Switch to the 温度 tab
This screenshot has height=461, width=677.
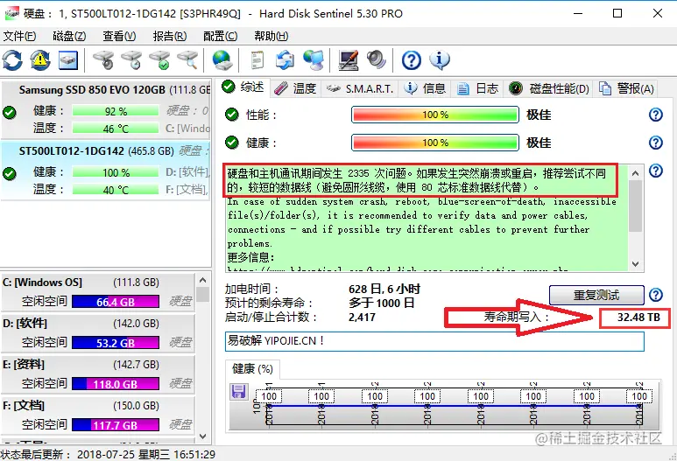[296, 88]
